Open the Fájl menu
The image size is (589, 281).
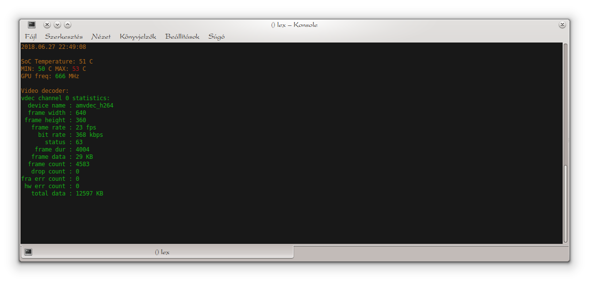tap(31, 37)
